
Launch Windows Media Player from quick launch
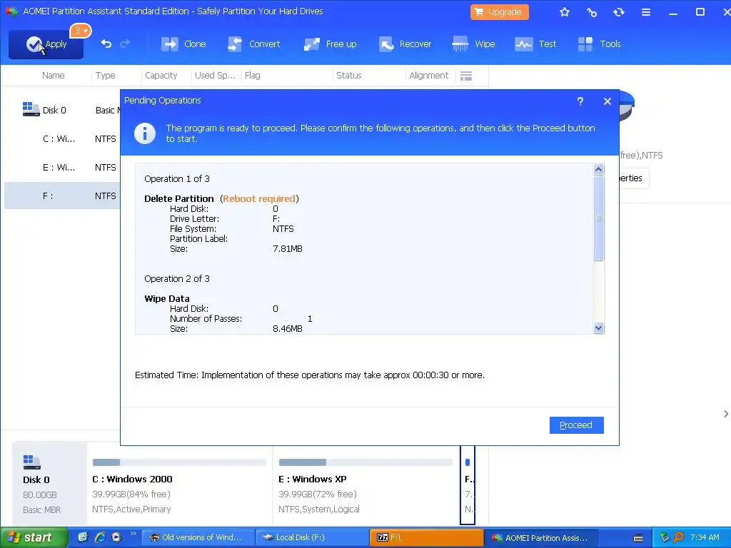tap(116, 537)
